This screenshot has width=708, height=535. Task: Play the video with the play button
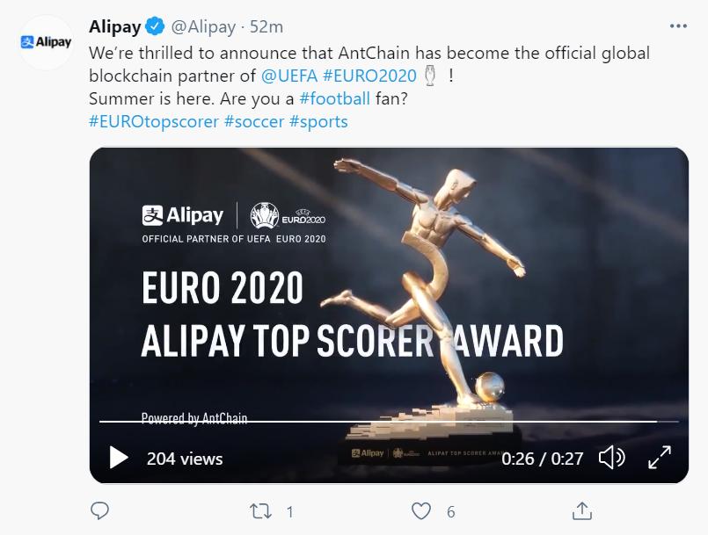point(119,458)
